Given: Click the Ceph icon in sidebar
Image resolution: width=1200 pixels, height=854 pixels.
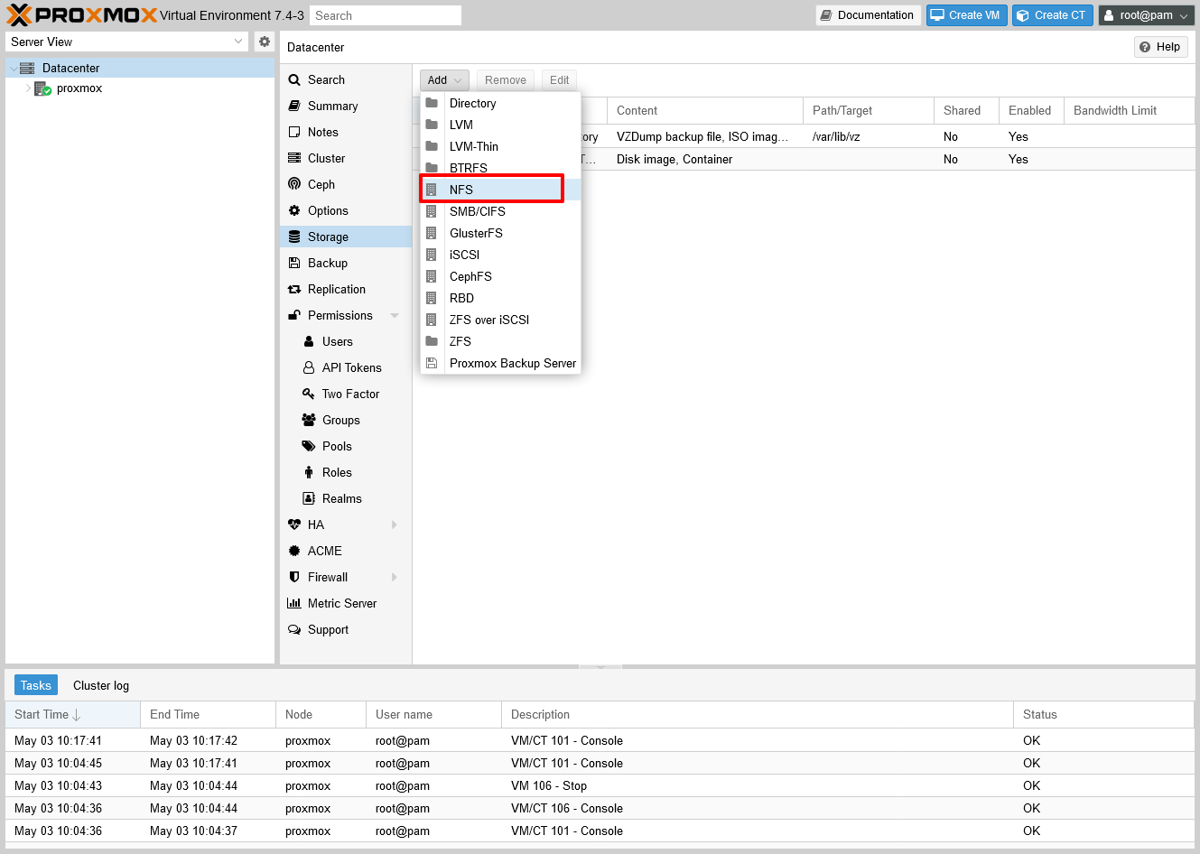Looking at the screenshot, I should pos(294,184).
